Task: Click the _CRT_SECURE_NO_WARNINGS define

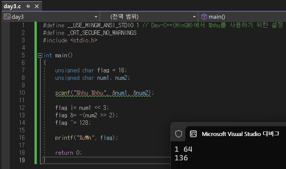Action: 102,33
